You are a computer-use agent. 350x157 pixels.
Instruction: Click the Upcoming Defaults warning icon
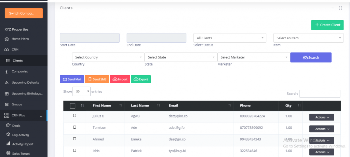point(6,83)
